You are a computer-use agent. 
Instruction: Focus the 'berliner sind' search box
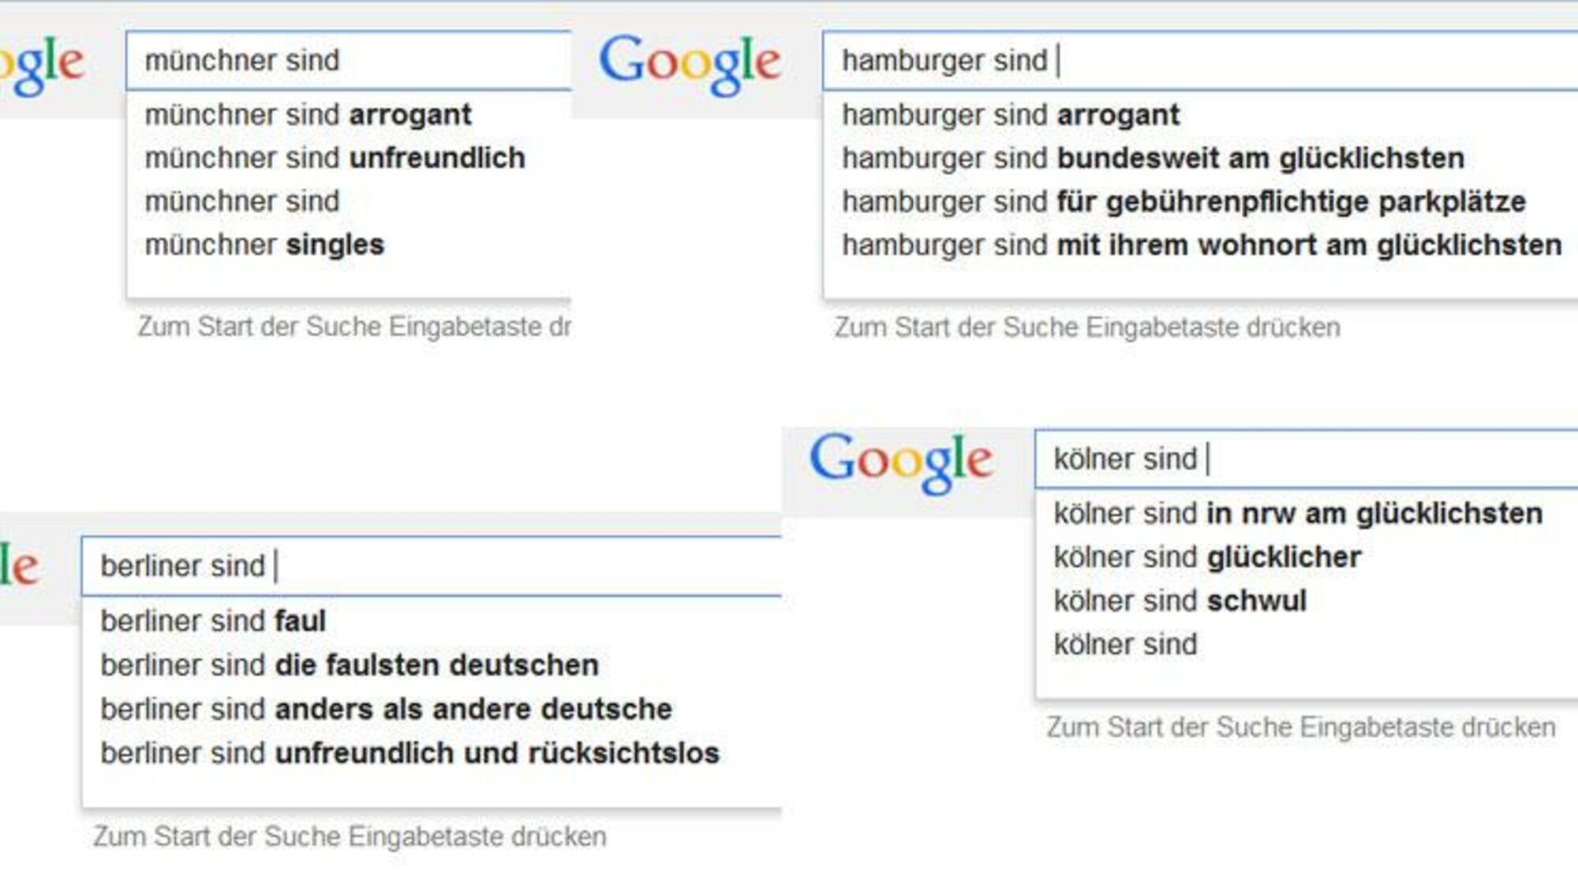pos(432,566)
